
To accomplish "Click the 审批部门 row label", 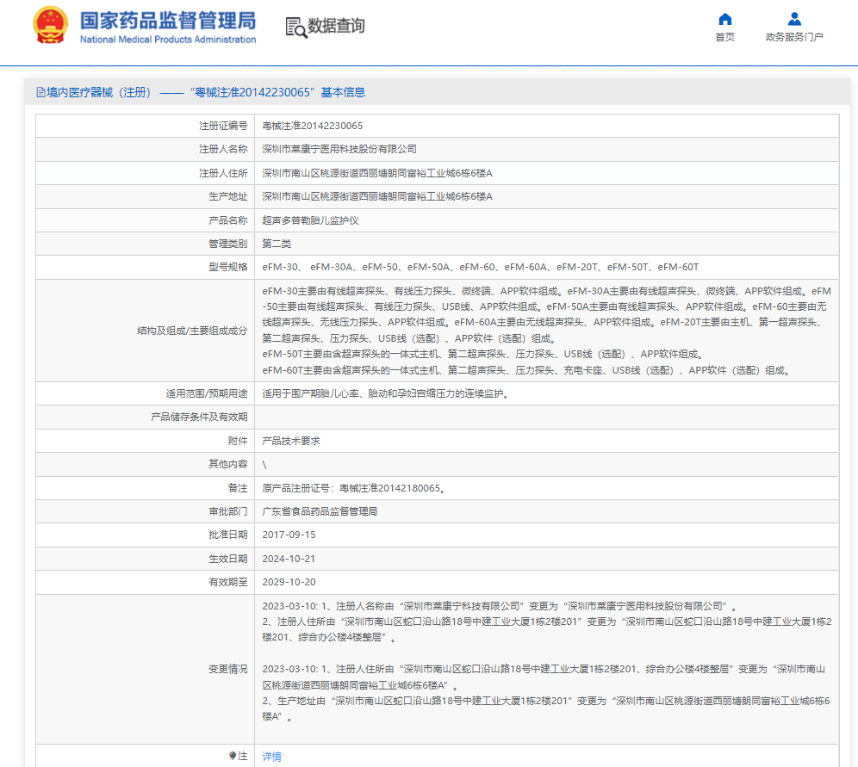I will pos(228,511).
